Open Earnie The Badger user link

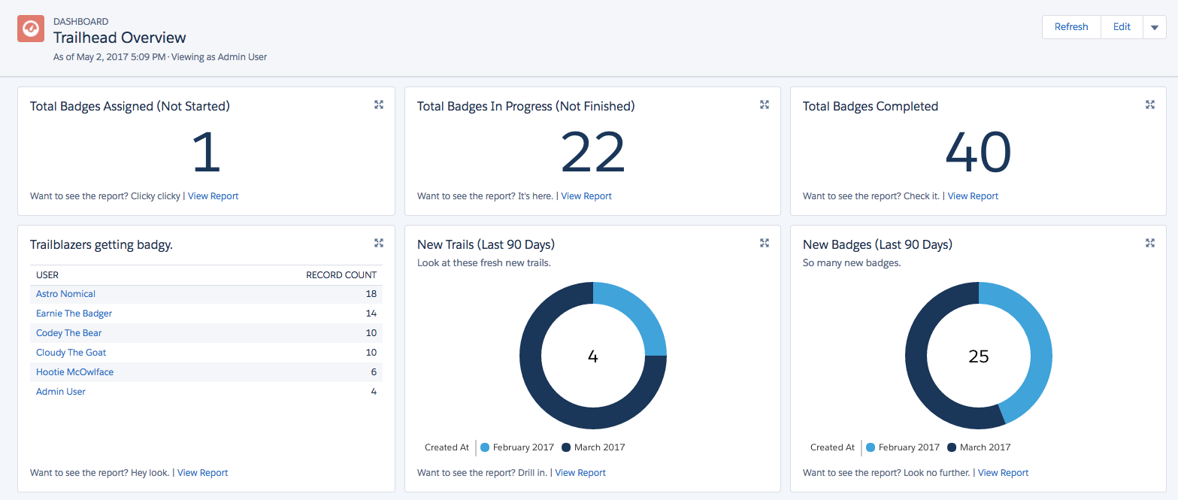coord(74,314)
